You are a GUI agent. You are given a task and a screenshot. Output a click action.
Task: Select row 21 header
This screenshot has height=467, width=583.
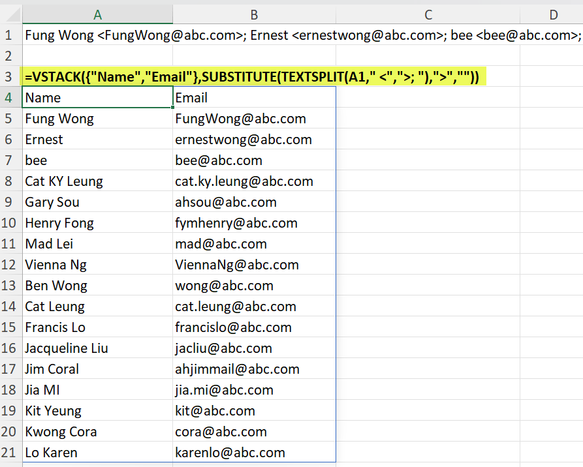pos(9,453)
